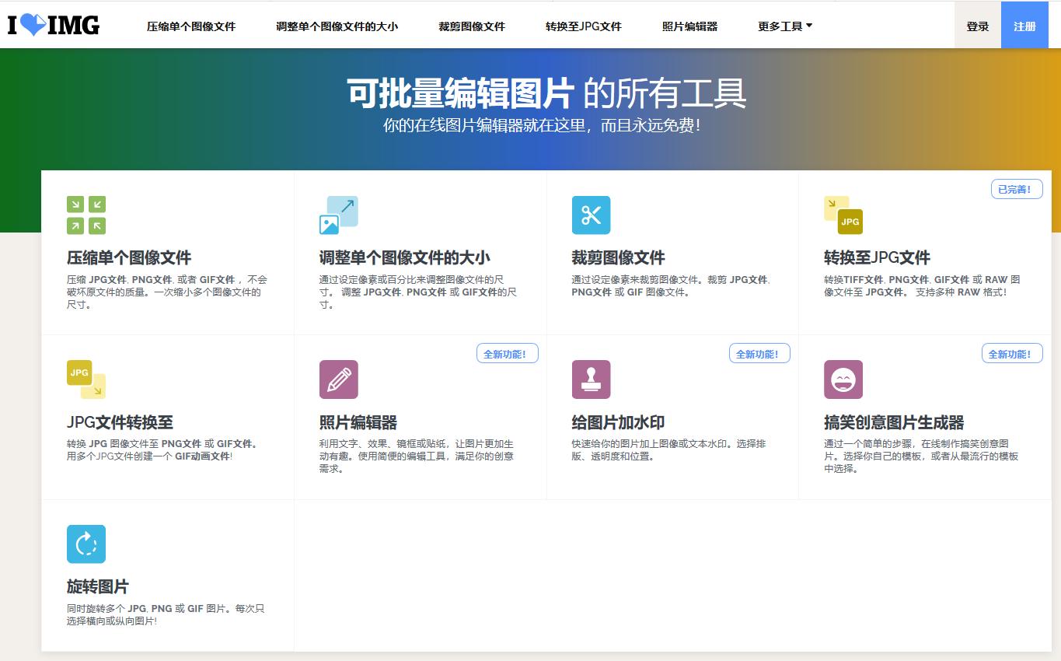The width and height of the screenshot is (1061, 661).
Task: Click the blue 注册 register button
Action: click(x=1024, y=25)
